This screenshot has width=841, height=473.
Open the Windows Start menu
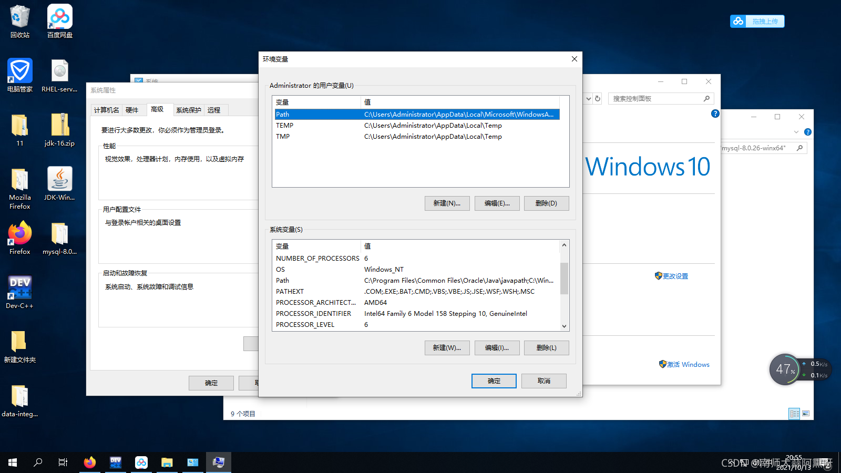point(13,462)
